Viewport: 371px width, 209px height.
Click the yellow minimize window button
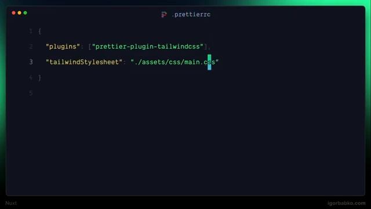tap(19, 13)
